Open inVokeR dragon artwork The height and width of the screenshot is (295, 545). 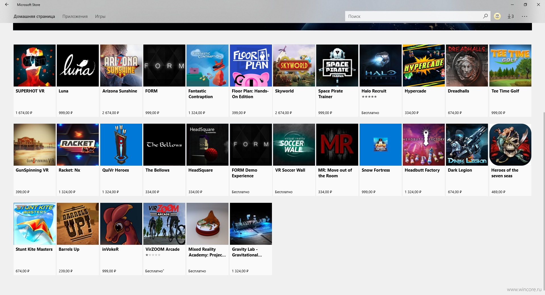(x=121, y=224)
